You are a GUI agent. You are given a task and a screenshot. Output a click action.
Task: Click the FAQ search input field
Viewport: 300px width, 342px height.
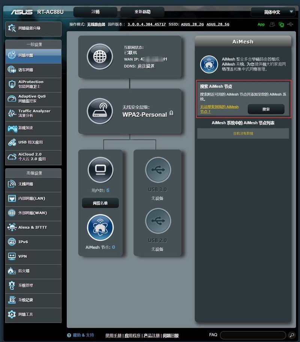click(253, 335)
